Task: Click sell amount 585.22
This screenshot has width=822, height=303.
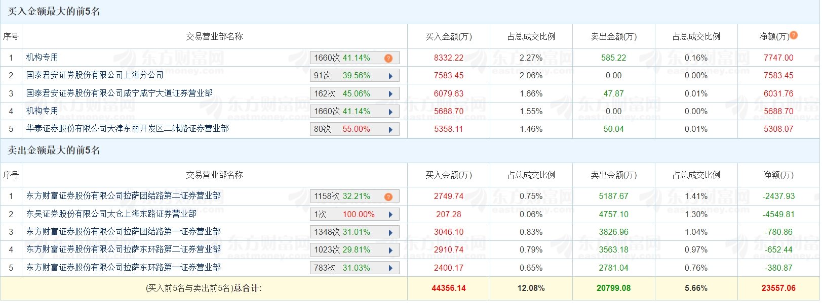Action: (614, 58)
